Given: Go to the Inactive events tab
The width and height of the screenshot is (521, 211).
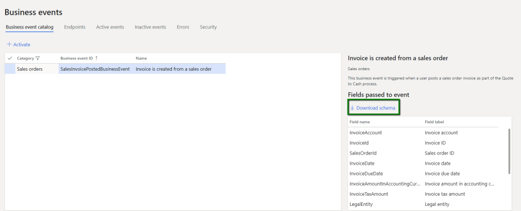Looking at the screenshot, I should [x=150, y=27].
